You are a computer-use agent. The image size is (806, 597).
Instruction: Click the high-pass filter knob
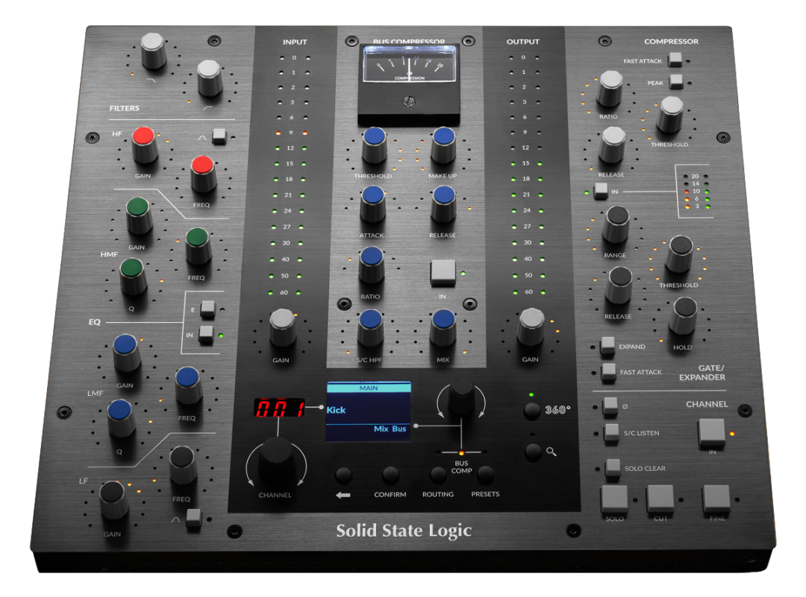(x=209, y=77)
